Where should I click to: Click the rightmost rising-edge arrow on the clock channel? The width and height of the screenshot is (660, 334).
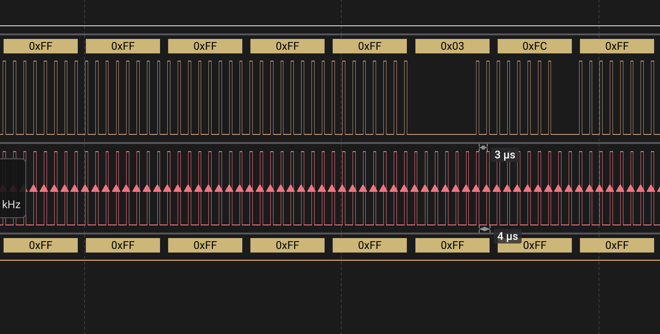(651, 188)
